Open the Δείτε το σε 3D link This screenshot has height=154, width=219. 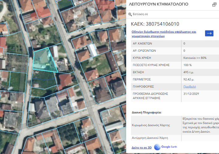[x=142, y=148]
